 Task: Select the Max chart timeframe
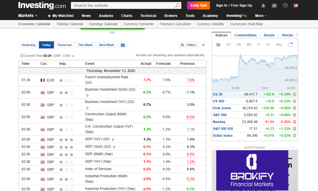pyautogui.click(x=279, y=45)
